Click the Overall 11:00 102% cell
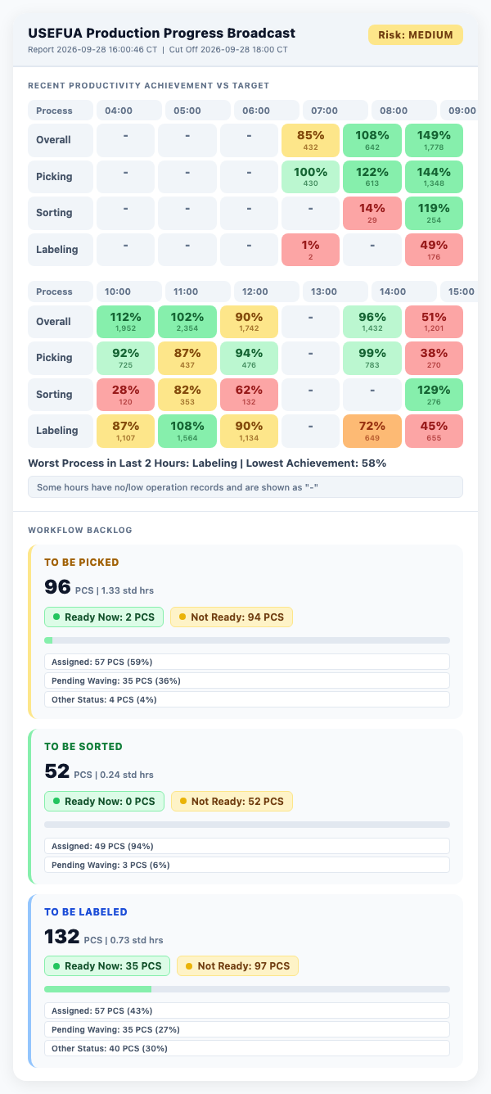Viewport: 491px width, 1094px height. (187, 322)
